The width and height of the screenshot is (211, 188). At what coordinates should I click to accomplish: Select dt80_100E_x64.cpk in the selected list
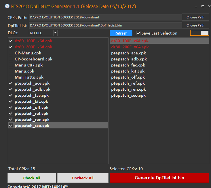[x=159, y=41]
